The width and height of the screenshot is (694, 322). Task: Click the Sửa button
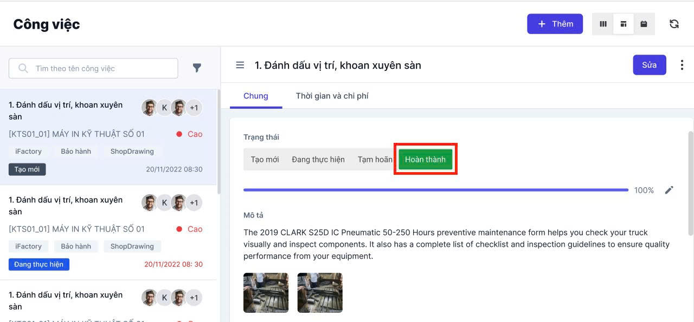[649, 65]
